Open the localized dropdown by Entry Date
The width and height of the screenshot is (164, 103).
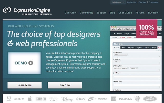click(134, 68)
